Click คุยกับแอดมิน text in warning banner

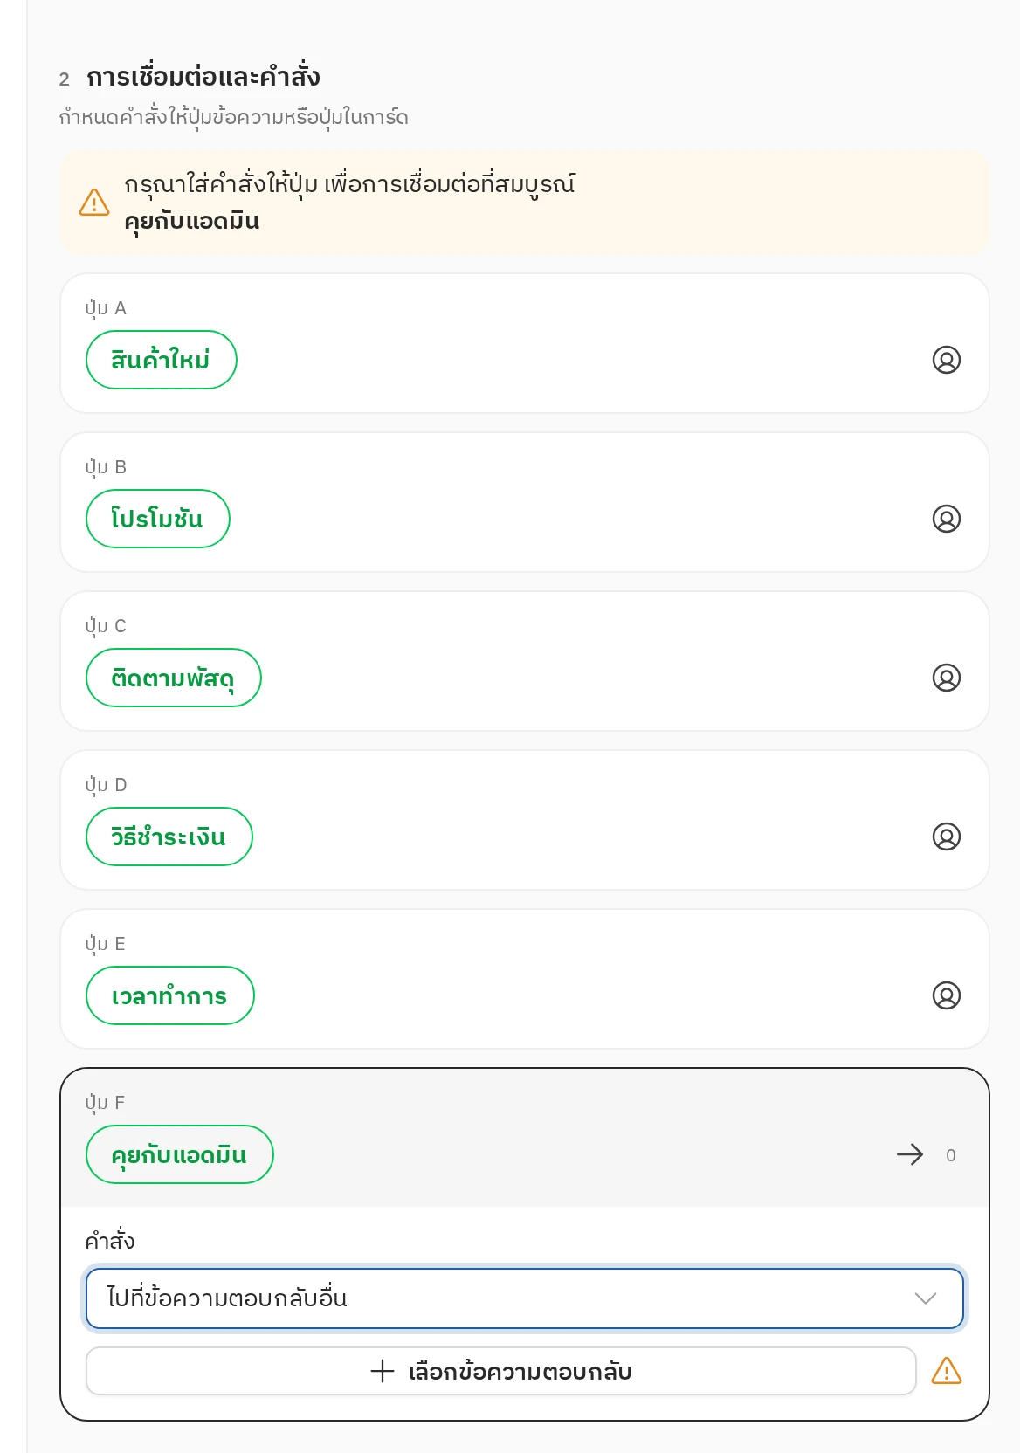[192, 221]
